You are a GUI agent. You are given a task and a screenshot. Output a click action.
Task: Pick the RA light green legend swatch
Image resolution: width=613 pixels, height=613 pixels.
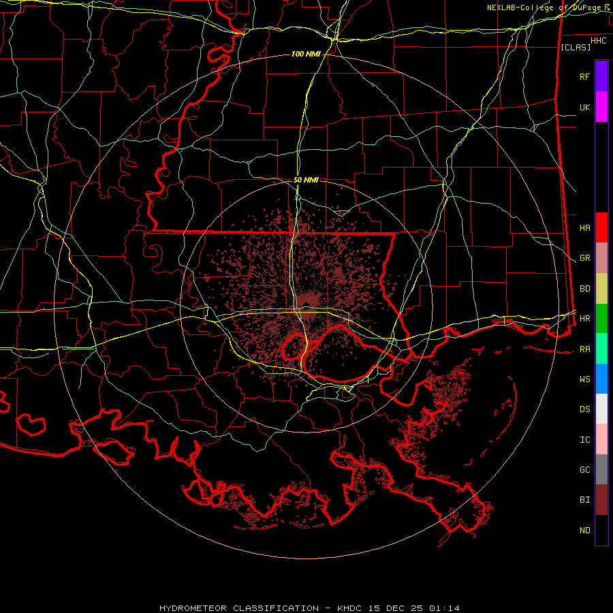point(601,349)
